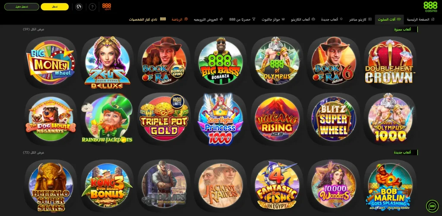Image resolution: width=442 pixels, height=216 pixels.
Task: Click the help question mark icon
Action: tap(92, 7)
